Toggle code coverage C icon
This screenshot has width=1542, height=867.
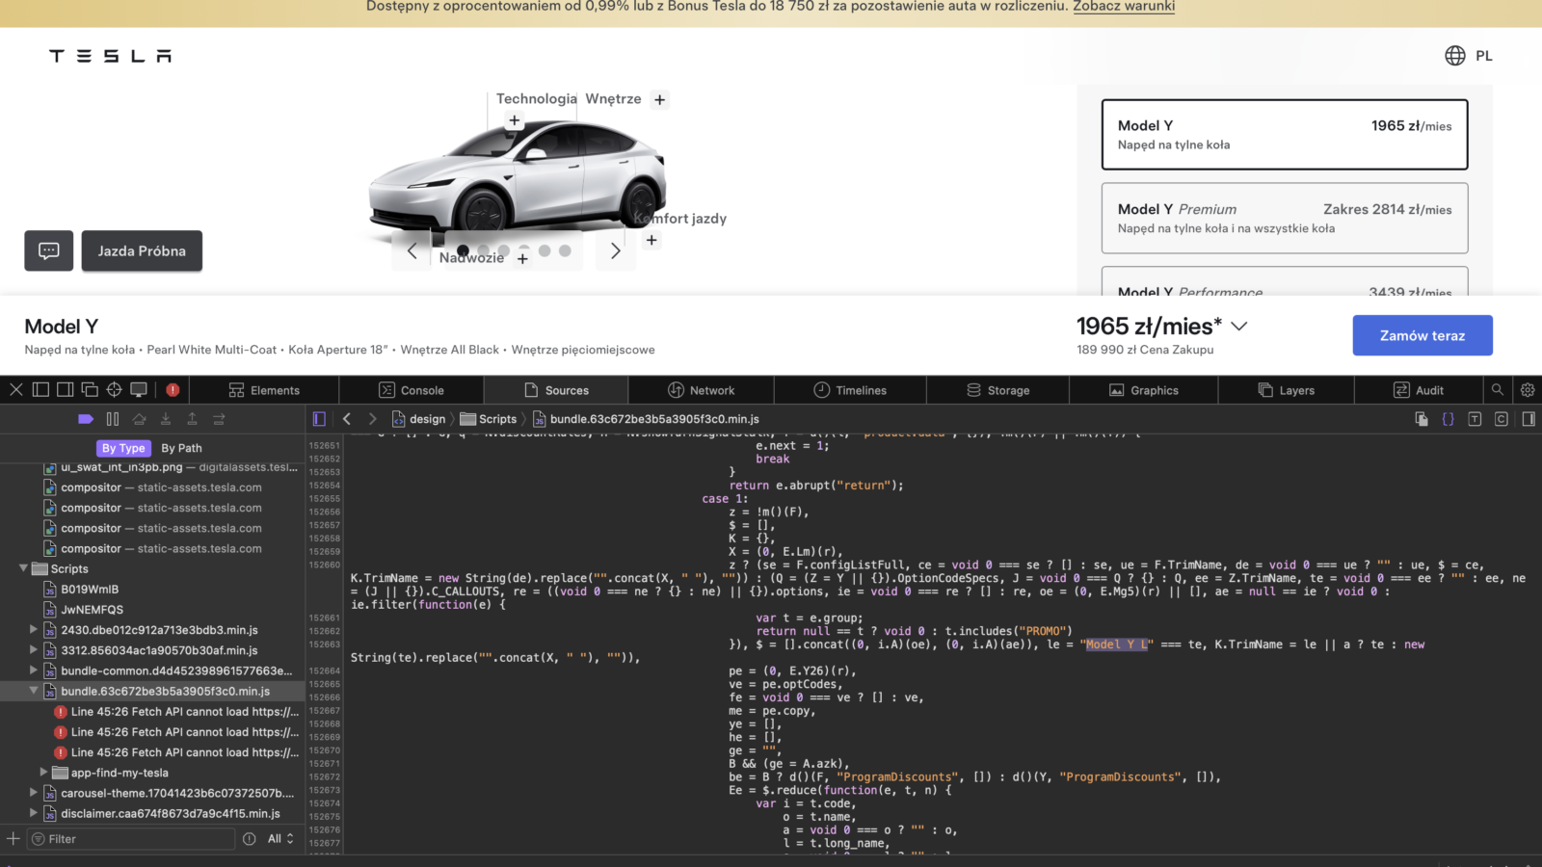click(1502, 419)
